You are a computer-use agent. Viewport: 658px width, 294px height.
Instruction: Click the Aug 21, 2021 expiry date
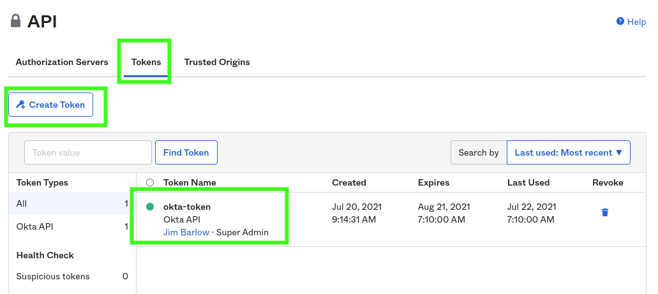point(444,207)
